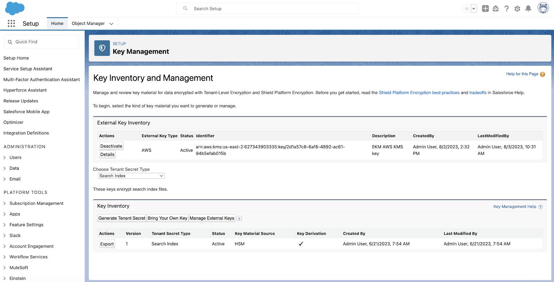Open the help question mark icon in header
The width and height of the screenshot is (554, 282).
tap(507, 9)
